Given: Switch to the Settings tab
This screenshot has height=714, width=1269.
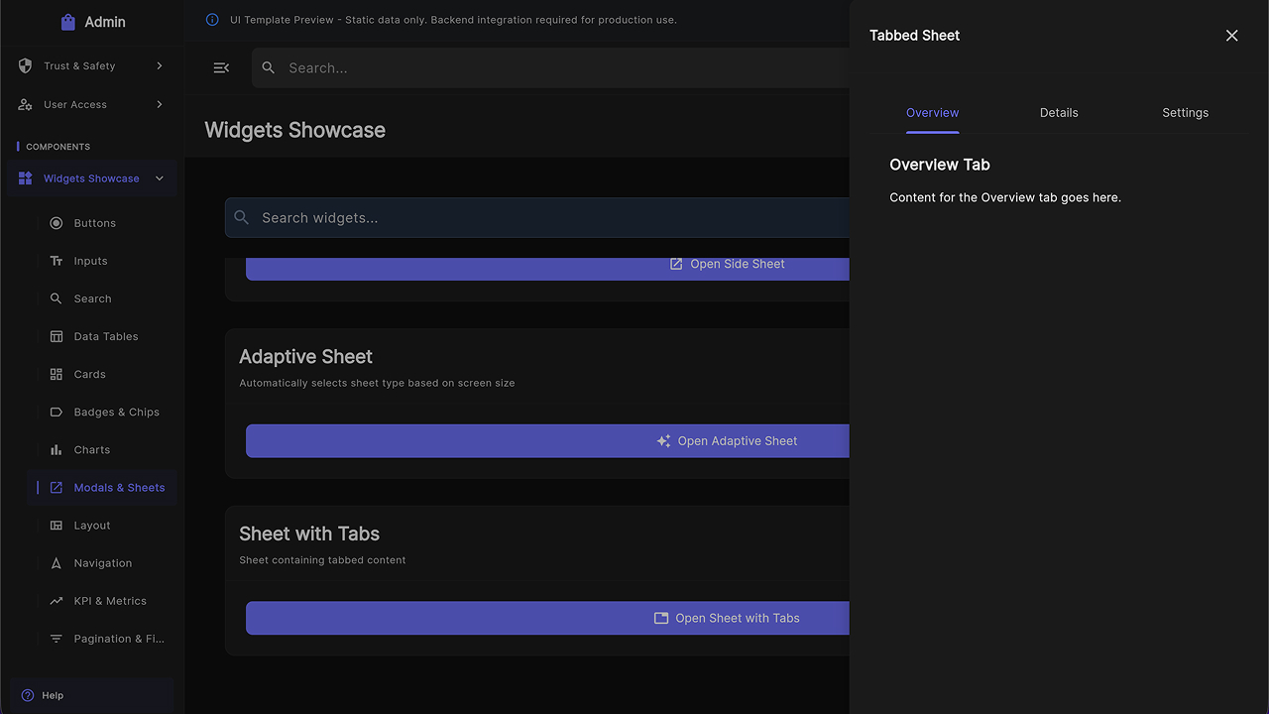Looking at the screenshot, I should coord(1186,113).
